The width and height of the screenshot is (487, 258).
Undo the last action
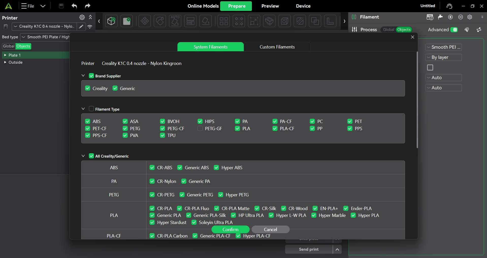74,6
